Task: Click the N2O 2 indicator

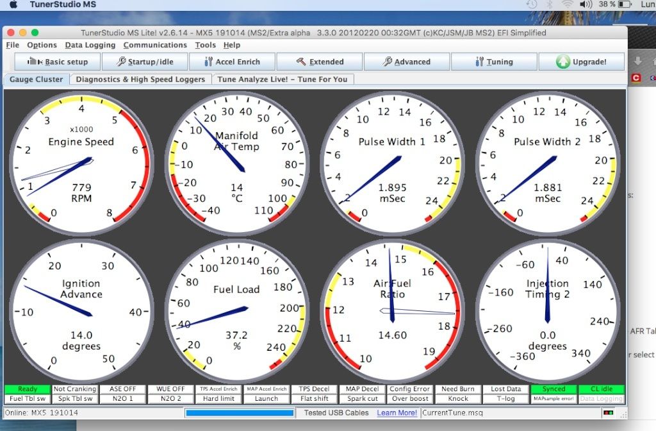Action: point(170,399)
